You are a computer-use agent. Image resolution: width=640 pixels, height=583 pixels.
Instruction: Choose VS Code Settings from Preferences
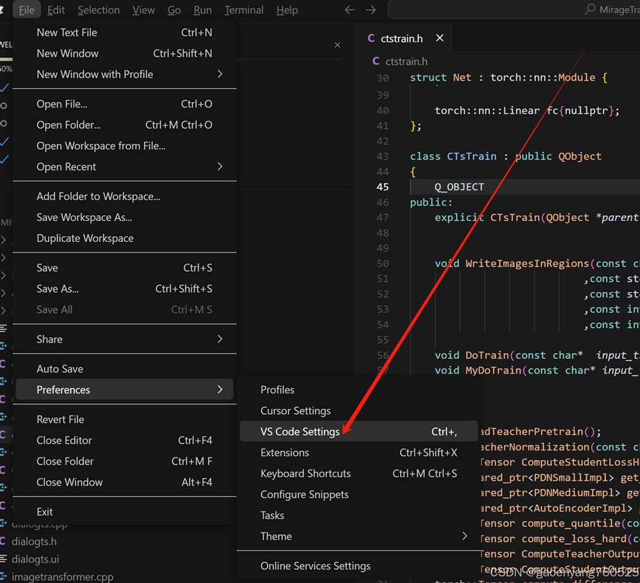pyautogui.click(x=300, y=432)
